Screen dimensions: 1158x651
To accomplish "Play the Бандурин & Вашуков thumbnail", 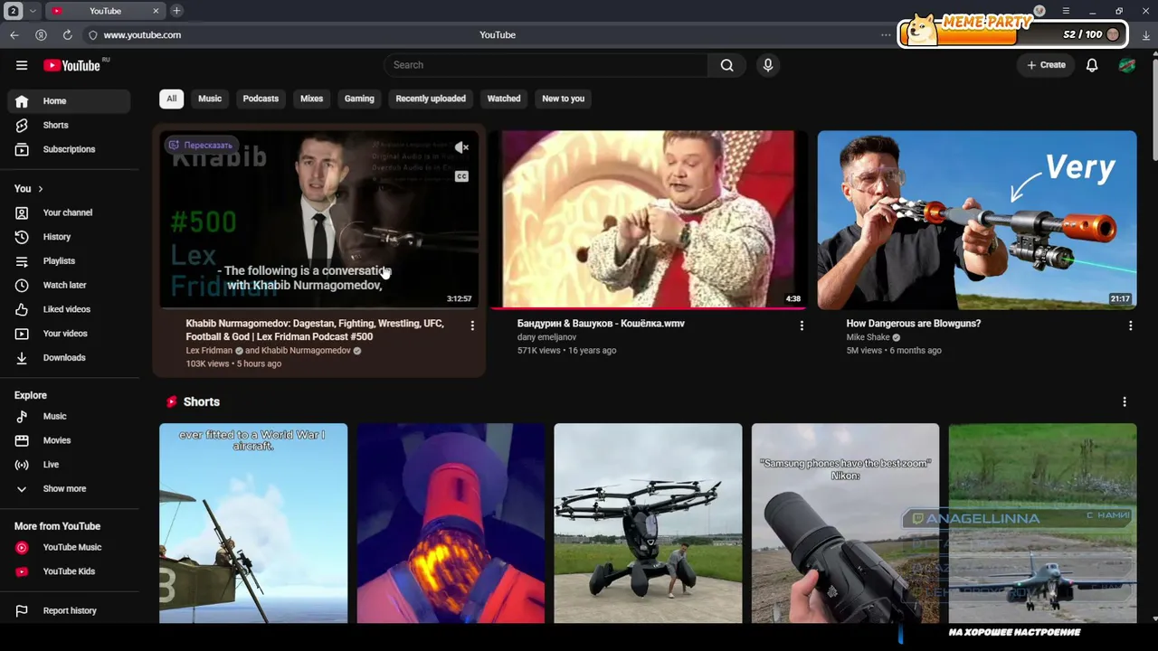I will [x=648, y=220].
